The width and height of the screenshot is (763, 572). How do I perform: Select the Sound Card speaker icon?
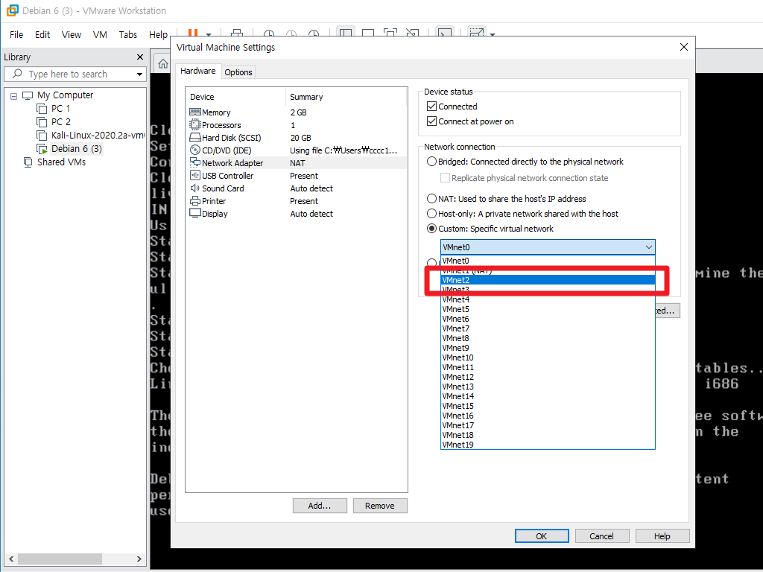coord(195,188)
